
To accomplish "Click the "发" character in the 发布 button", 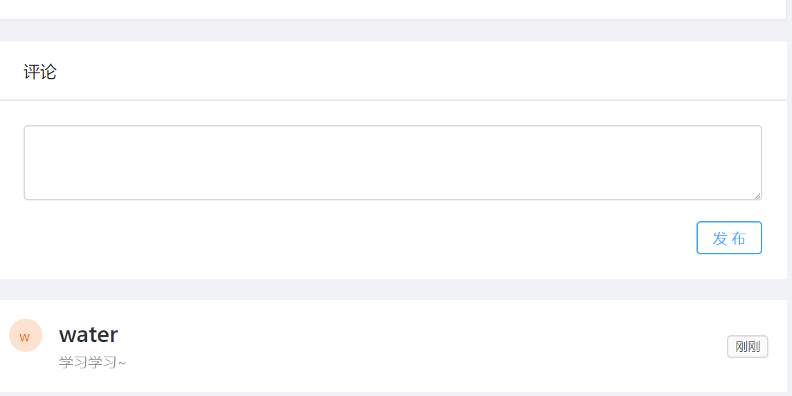I will coord(720,238).
